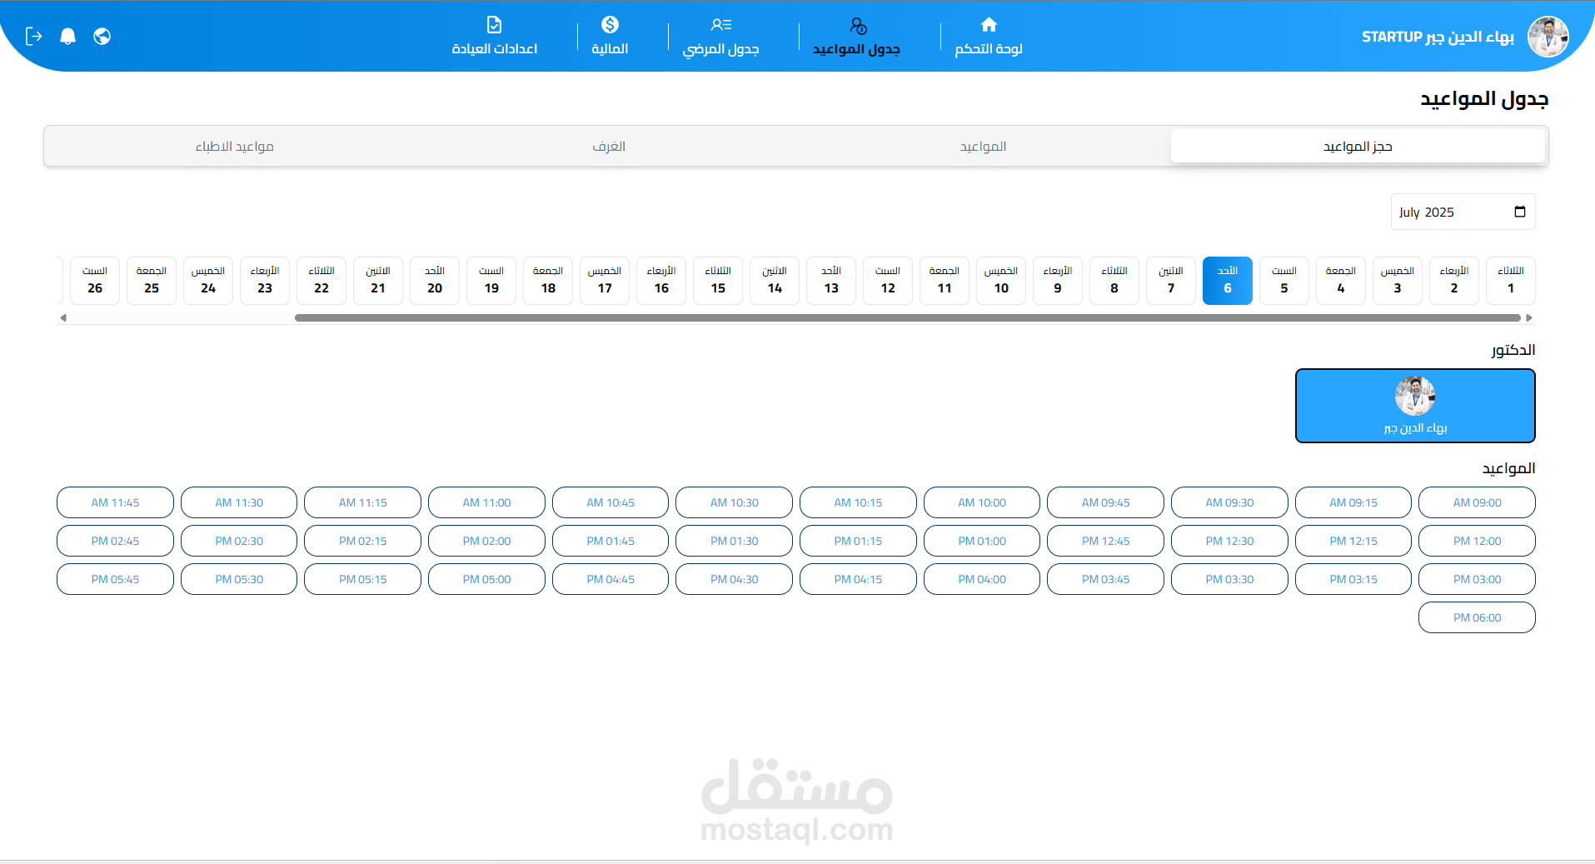Click the globe language icon
The height and width of the screenshot is (864, 1595).
[102, 36]
